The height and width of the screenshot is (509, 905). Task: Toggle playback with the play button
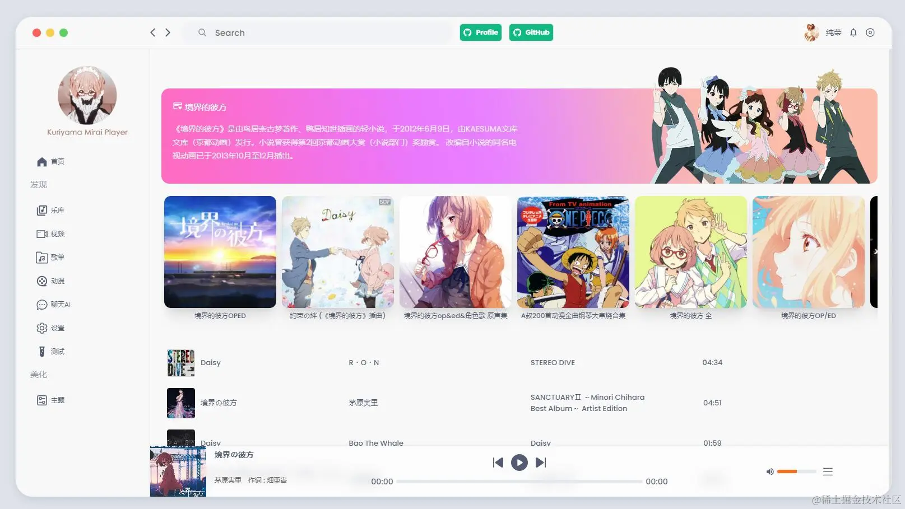tap(519, 462)
